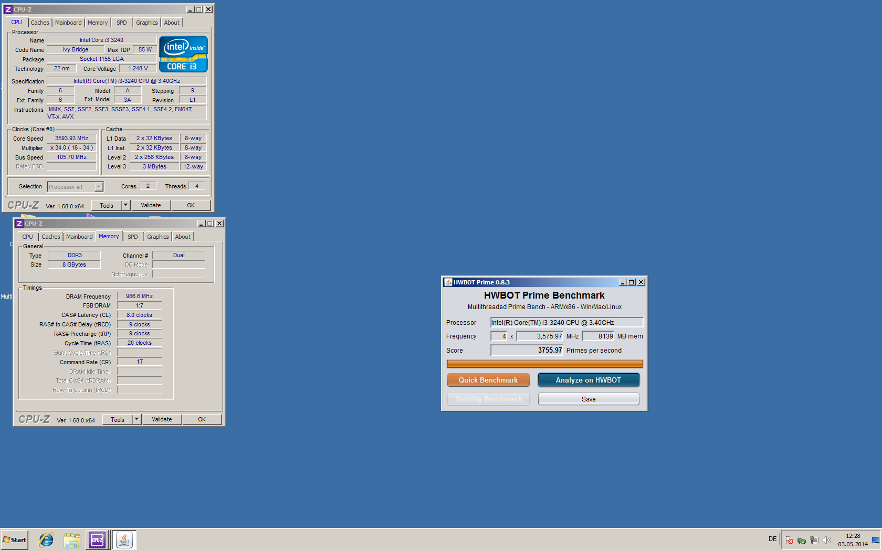Open SPD tab in top CPU-Z window
Screen dimensions: 882x551
click(122, 23)
